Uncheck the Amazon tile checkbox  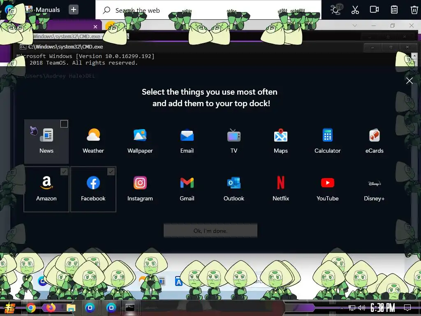64,172
